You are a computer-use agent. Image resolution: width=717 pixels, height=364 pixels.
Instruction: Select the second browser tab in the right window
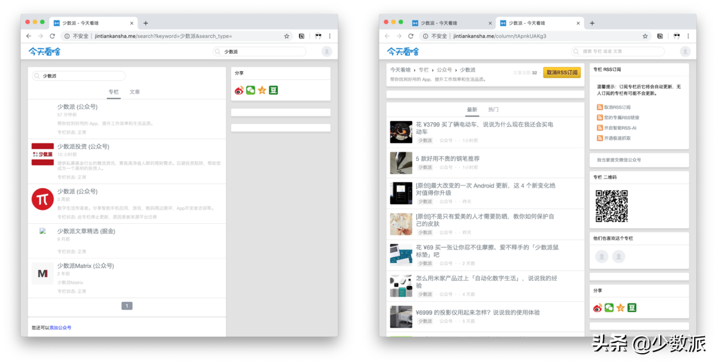coord(540,23)
